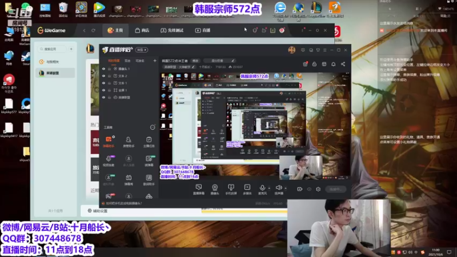Screen dimensions: 457x257
Task: Open the 直播伴侣 user avatar
Action: [292, 50]
